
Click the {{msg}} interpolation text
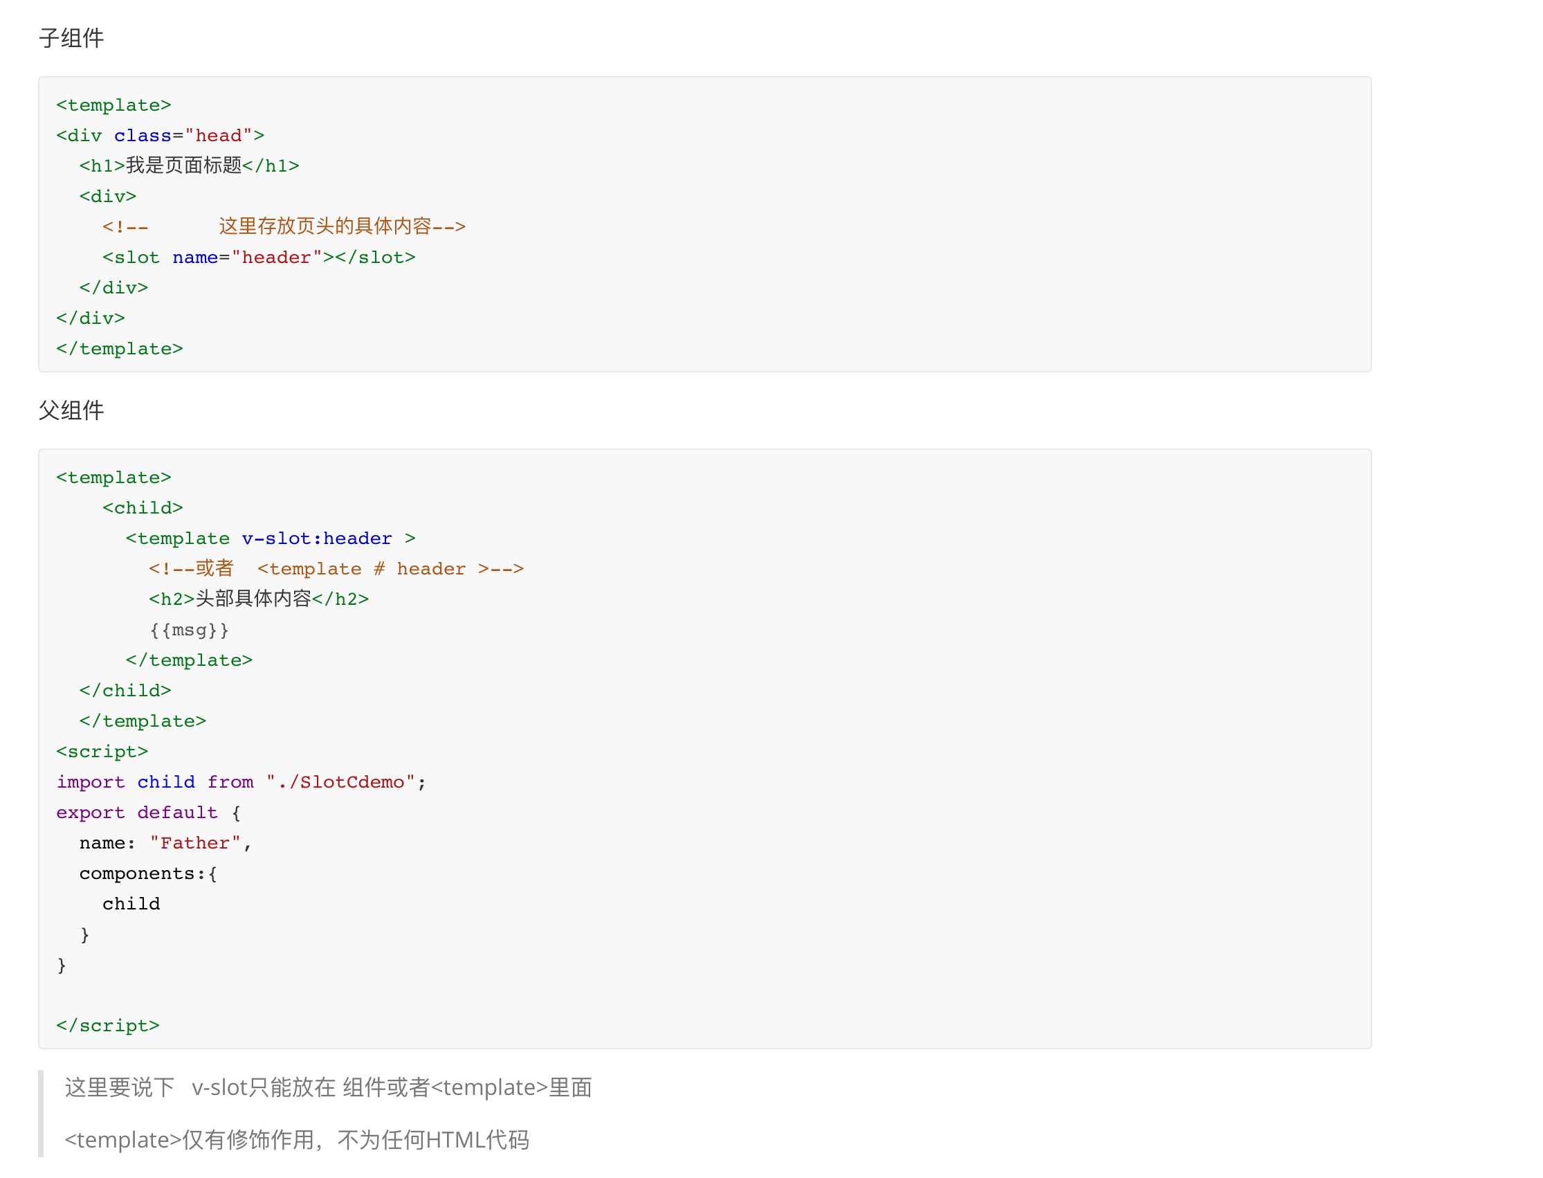189,630
